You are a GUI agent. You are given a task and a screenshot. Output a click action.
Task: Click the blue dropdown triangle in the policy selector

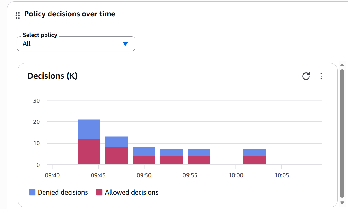coord(125,44)
